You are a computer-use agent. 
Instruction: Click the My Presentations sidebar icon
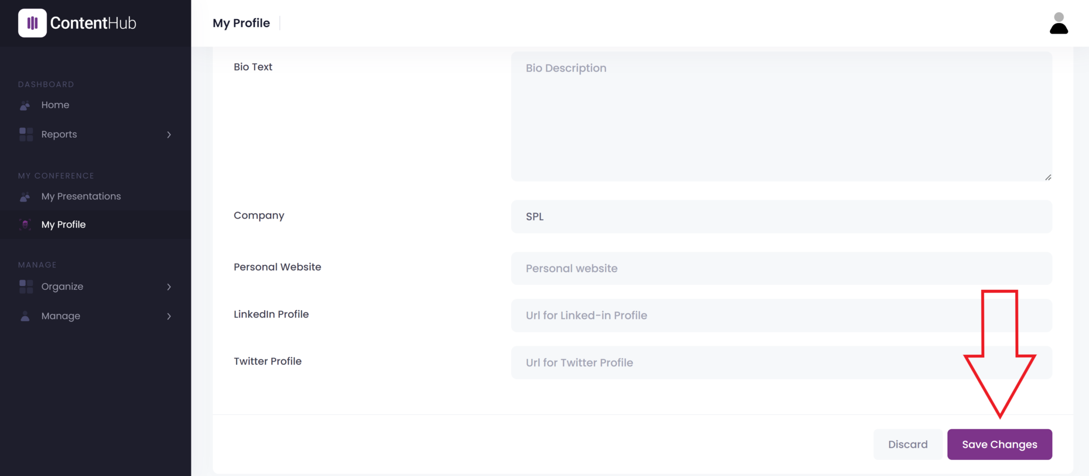pos(25,197)
